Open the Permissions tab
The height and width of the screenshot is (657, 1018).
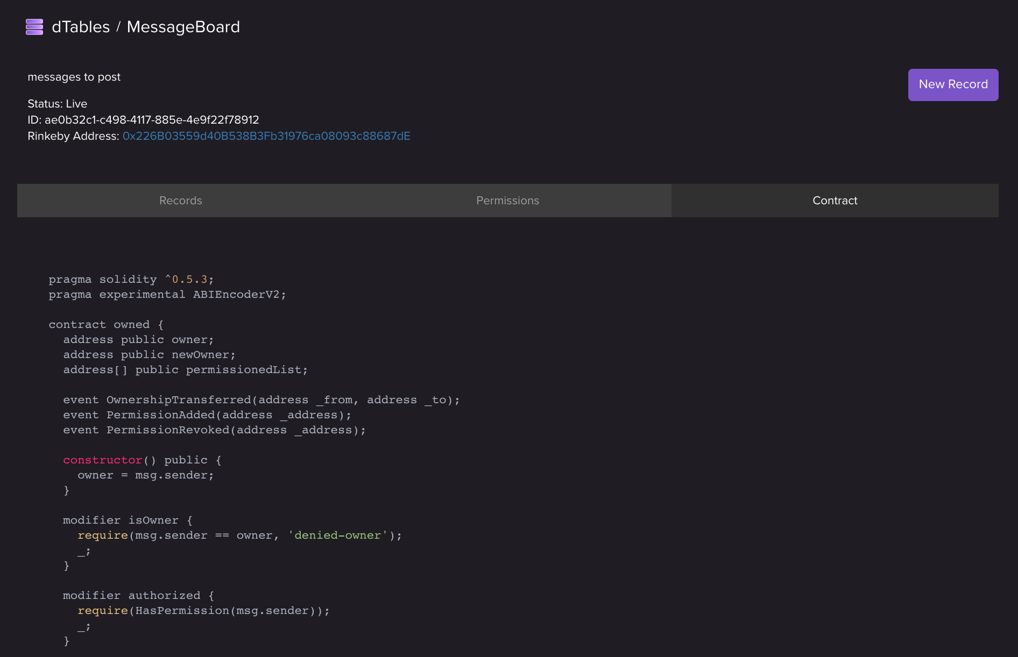click(507, 201)
